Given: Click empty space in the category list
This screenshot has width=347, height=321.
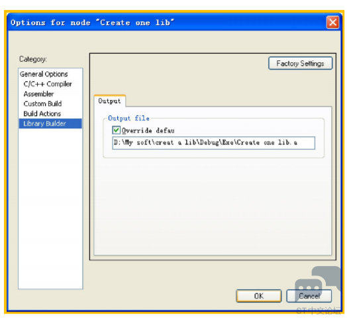Looking at the screenshot, I should click(x=50, y=208).
